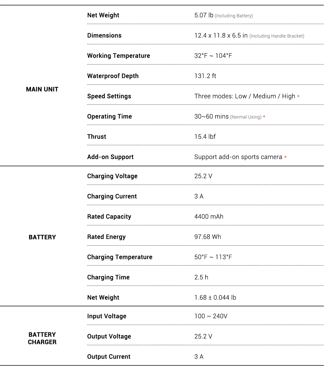
Task: Click the asterisk beside add-on sports camera
Action: pos(285,157)
